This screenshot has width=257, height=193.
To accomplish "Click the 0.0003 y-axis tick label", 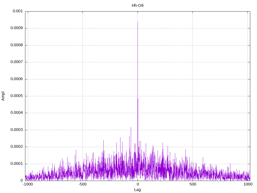I will [17, 130].
